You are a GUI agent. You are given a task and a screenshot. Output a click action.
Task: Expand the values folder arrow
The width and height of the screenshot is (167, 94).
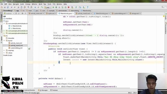[4, 53]
